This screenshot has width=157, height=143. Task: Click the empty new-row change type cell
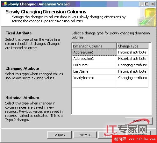pos(132,84)
